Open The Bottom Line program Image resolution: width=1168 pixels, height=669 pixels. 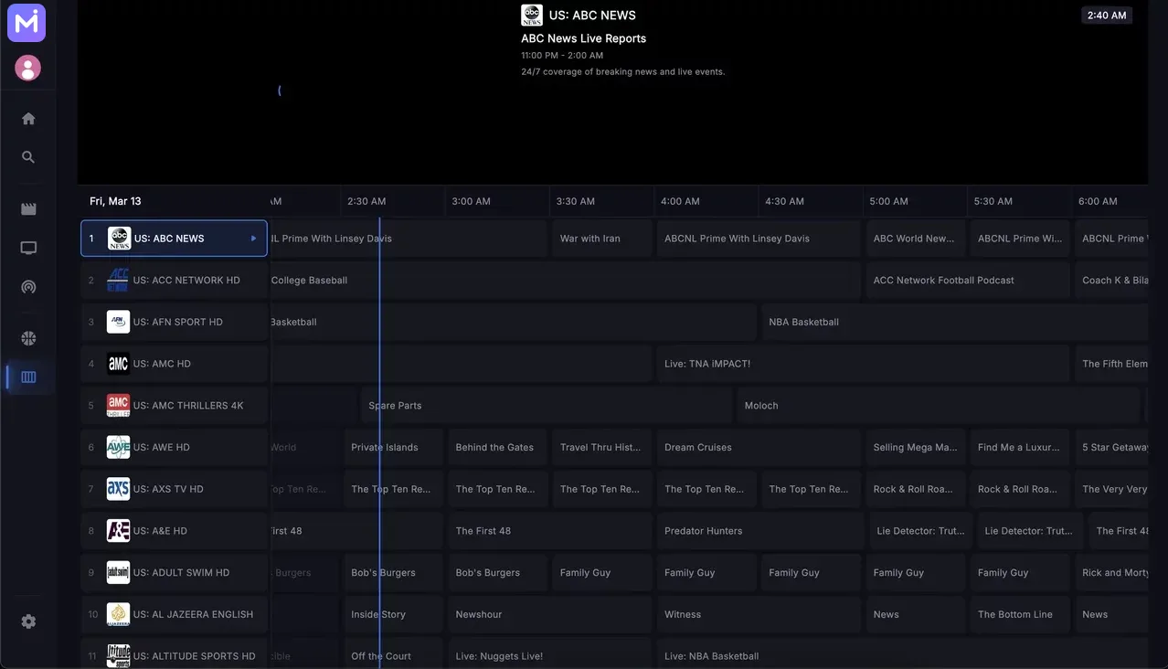[1019, 614]
